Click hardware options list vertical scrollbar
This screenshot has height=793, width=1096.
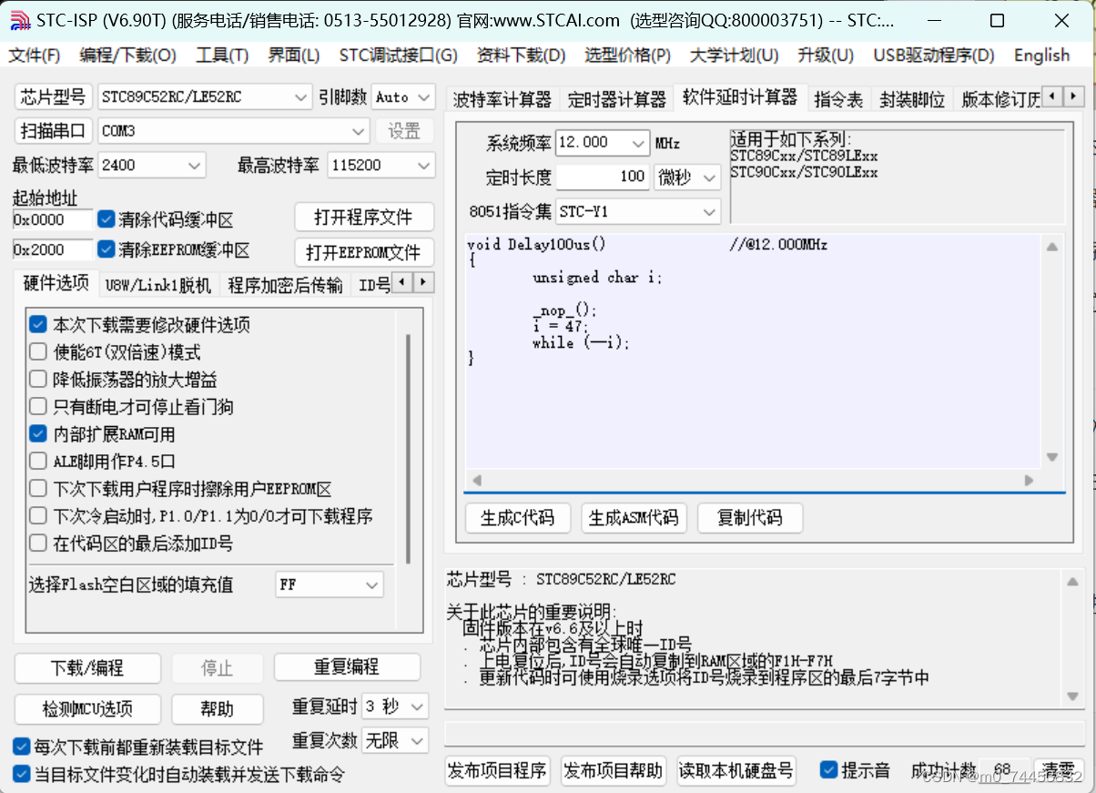point(408,450)
